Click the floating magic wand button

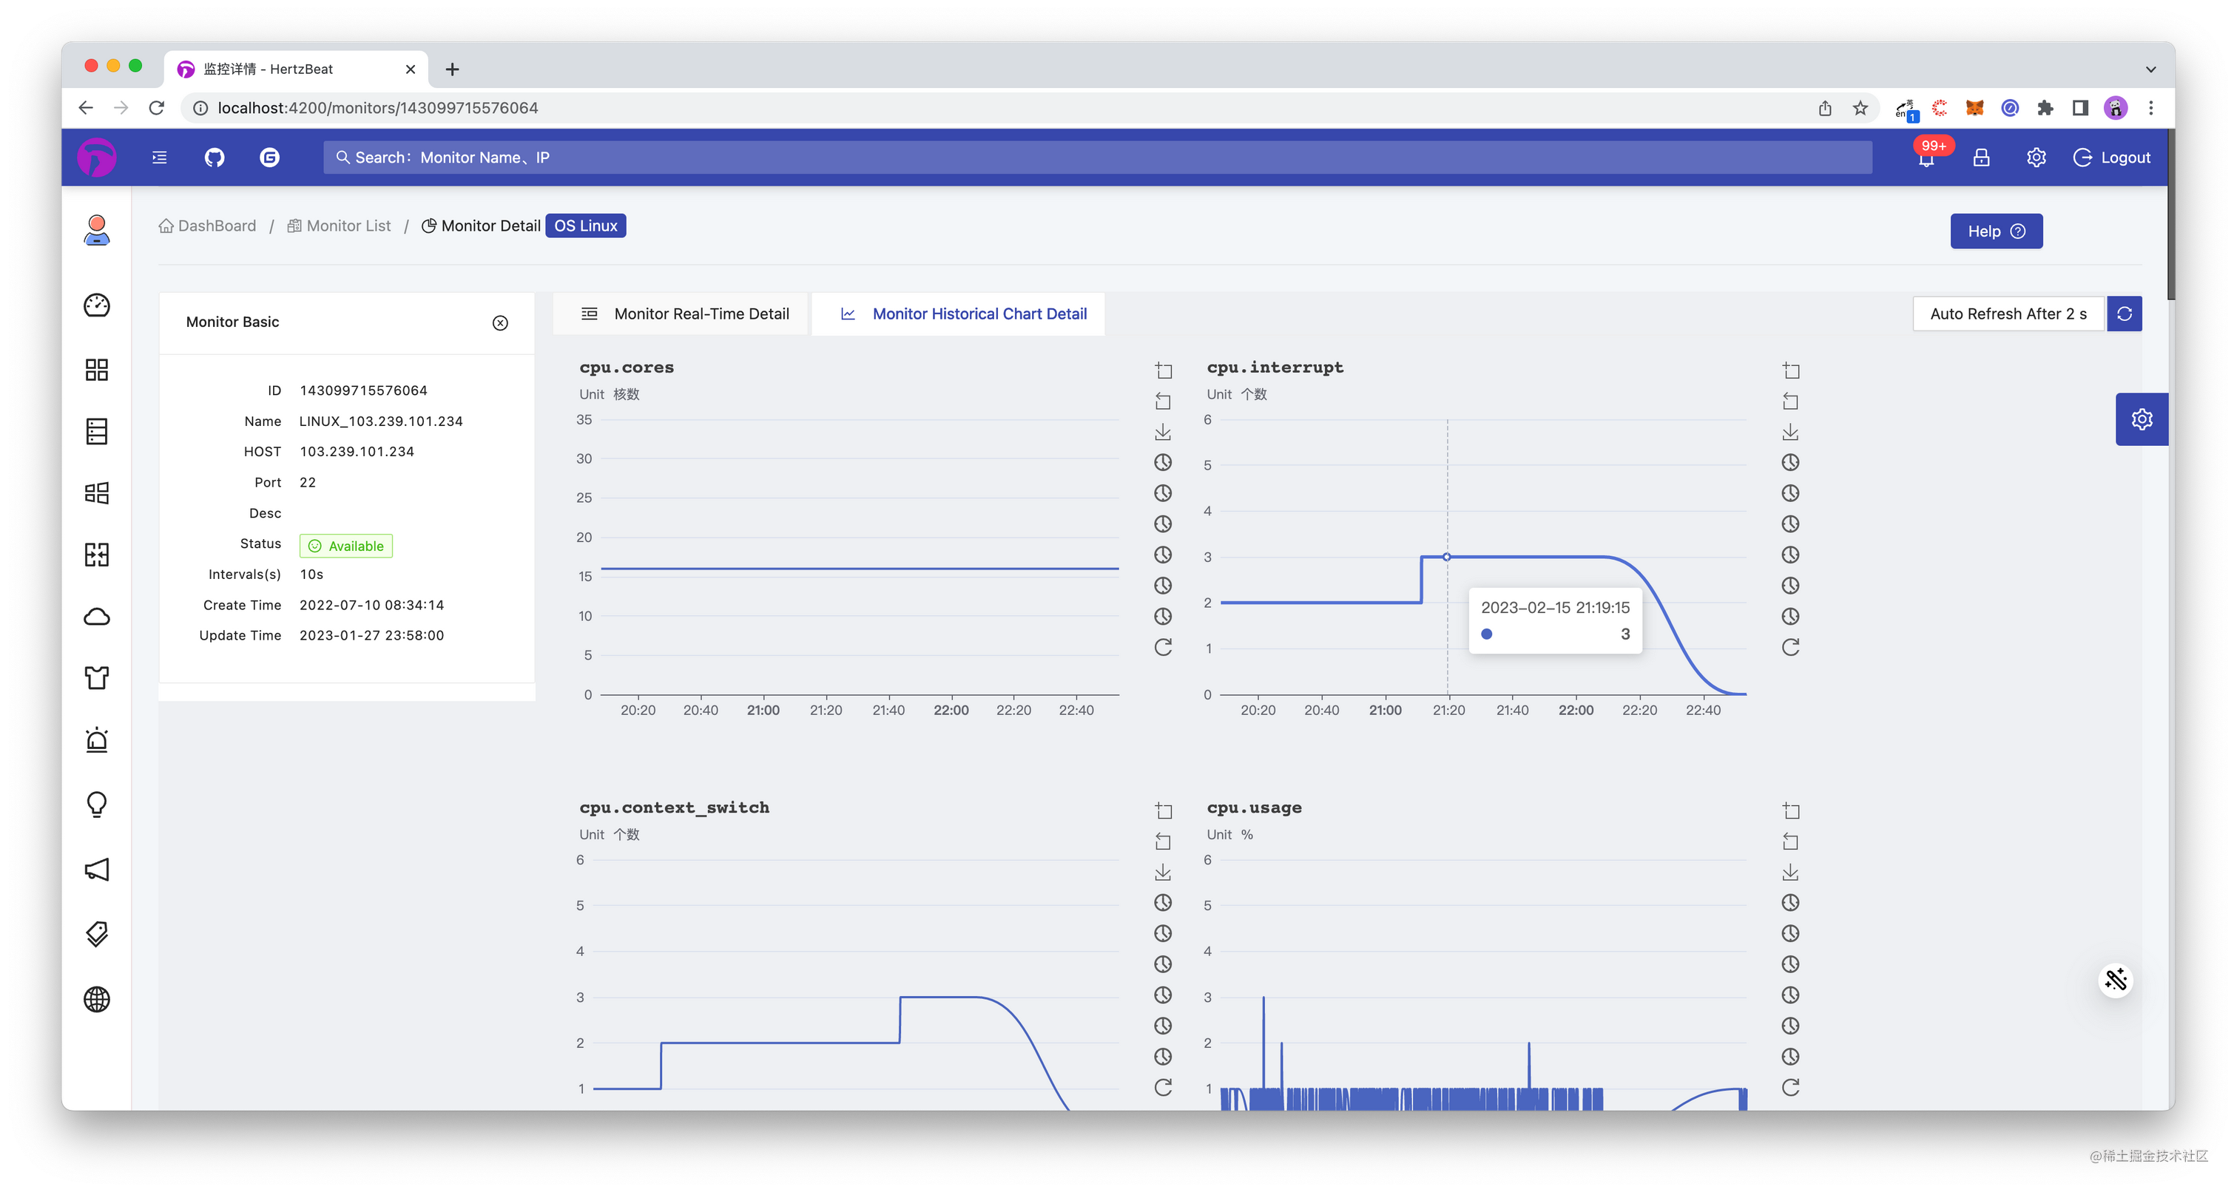point(2116,981)
